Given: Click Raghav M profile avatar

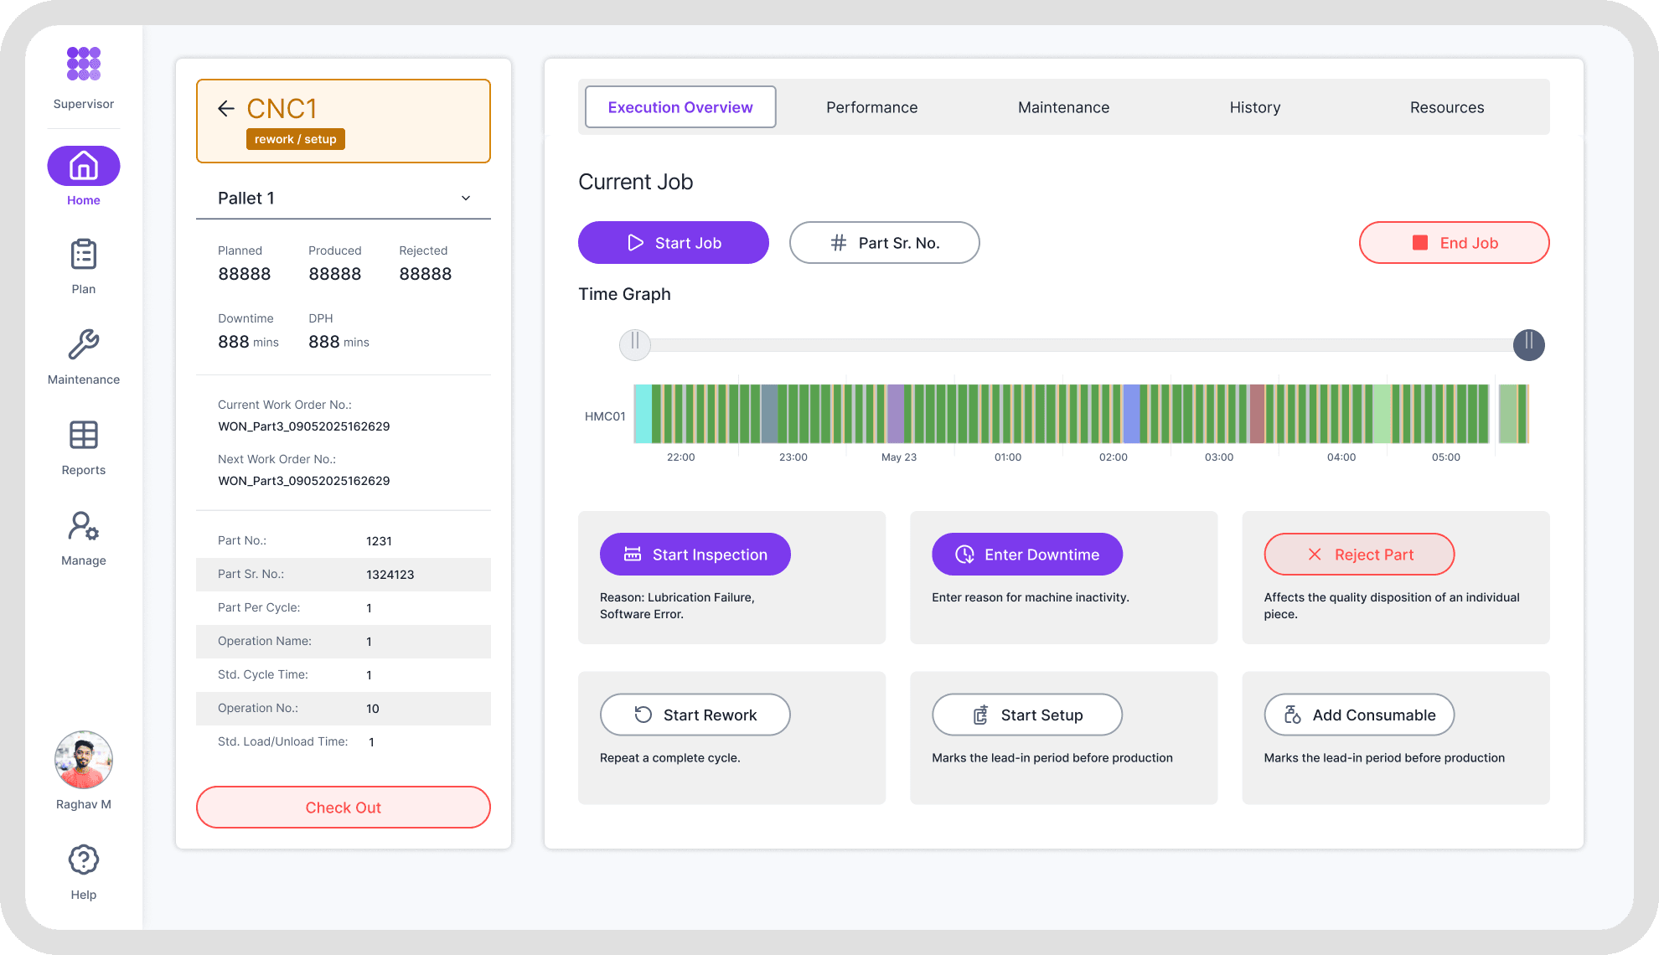Looking at the screenshot, I should tap(84, 760).
